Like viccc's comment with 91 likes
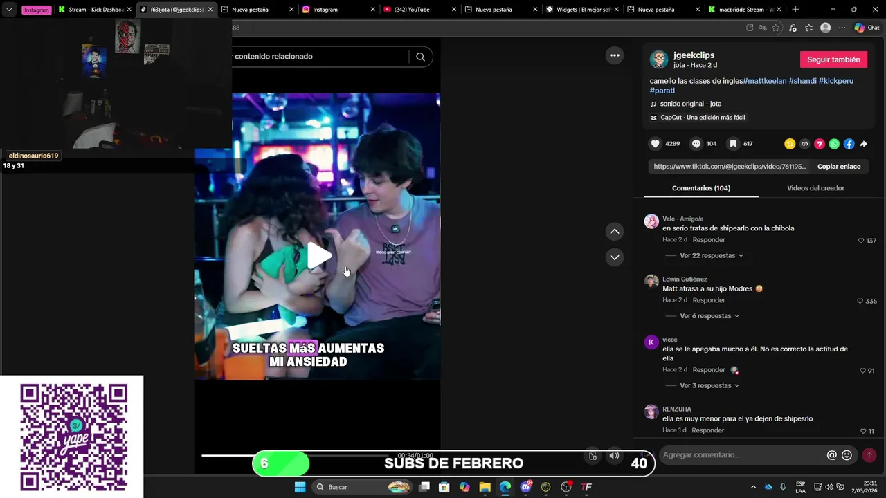Image resolution: width=886 pixels, height=498 pixels. click(863, 371)
